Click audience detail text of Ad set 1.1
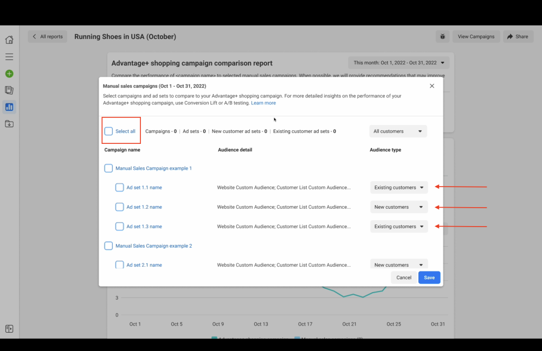This screenshot has height=351, width=542. tap(284, 188)
